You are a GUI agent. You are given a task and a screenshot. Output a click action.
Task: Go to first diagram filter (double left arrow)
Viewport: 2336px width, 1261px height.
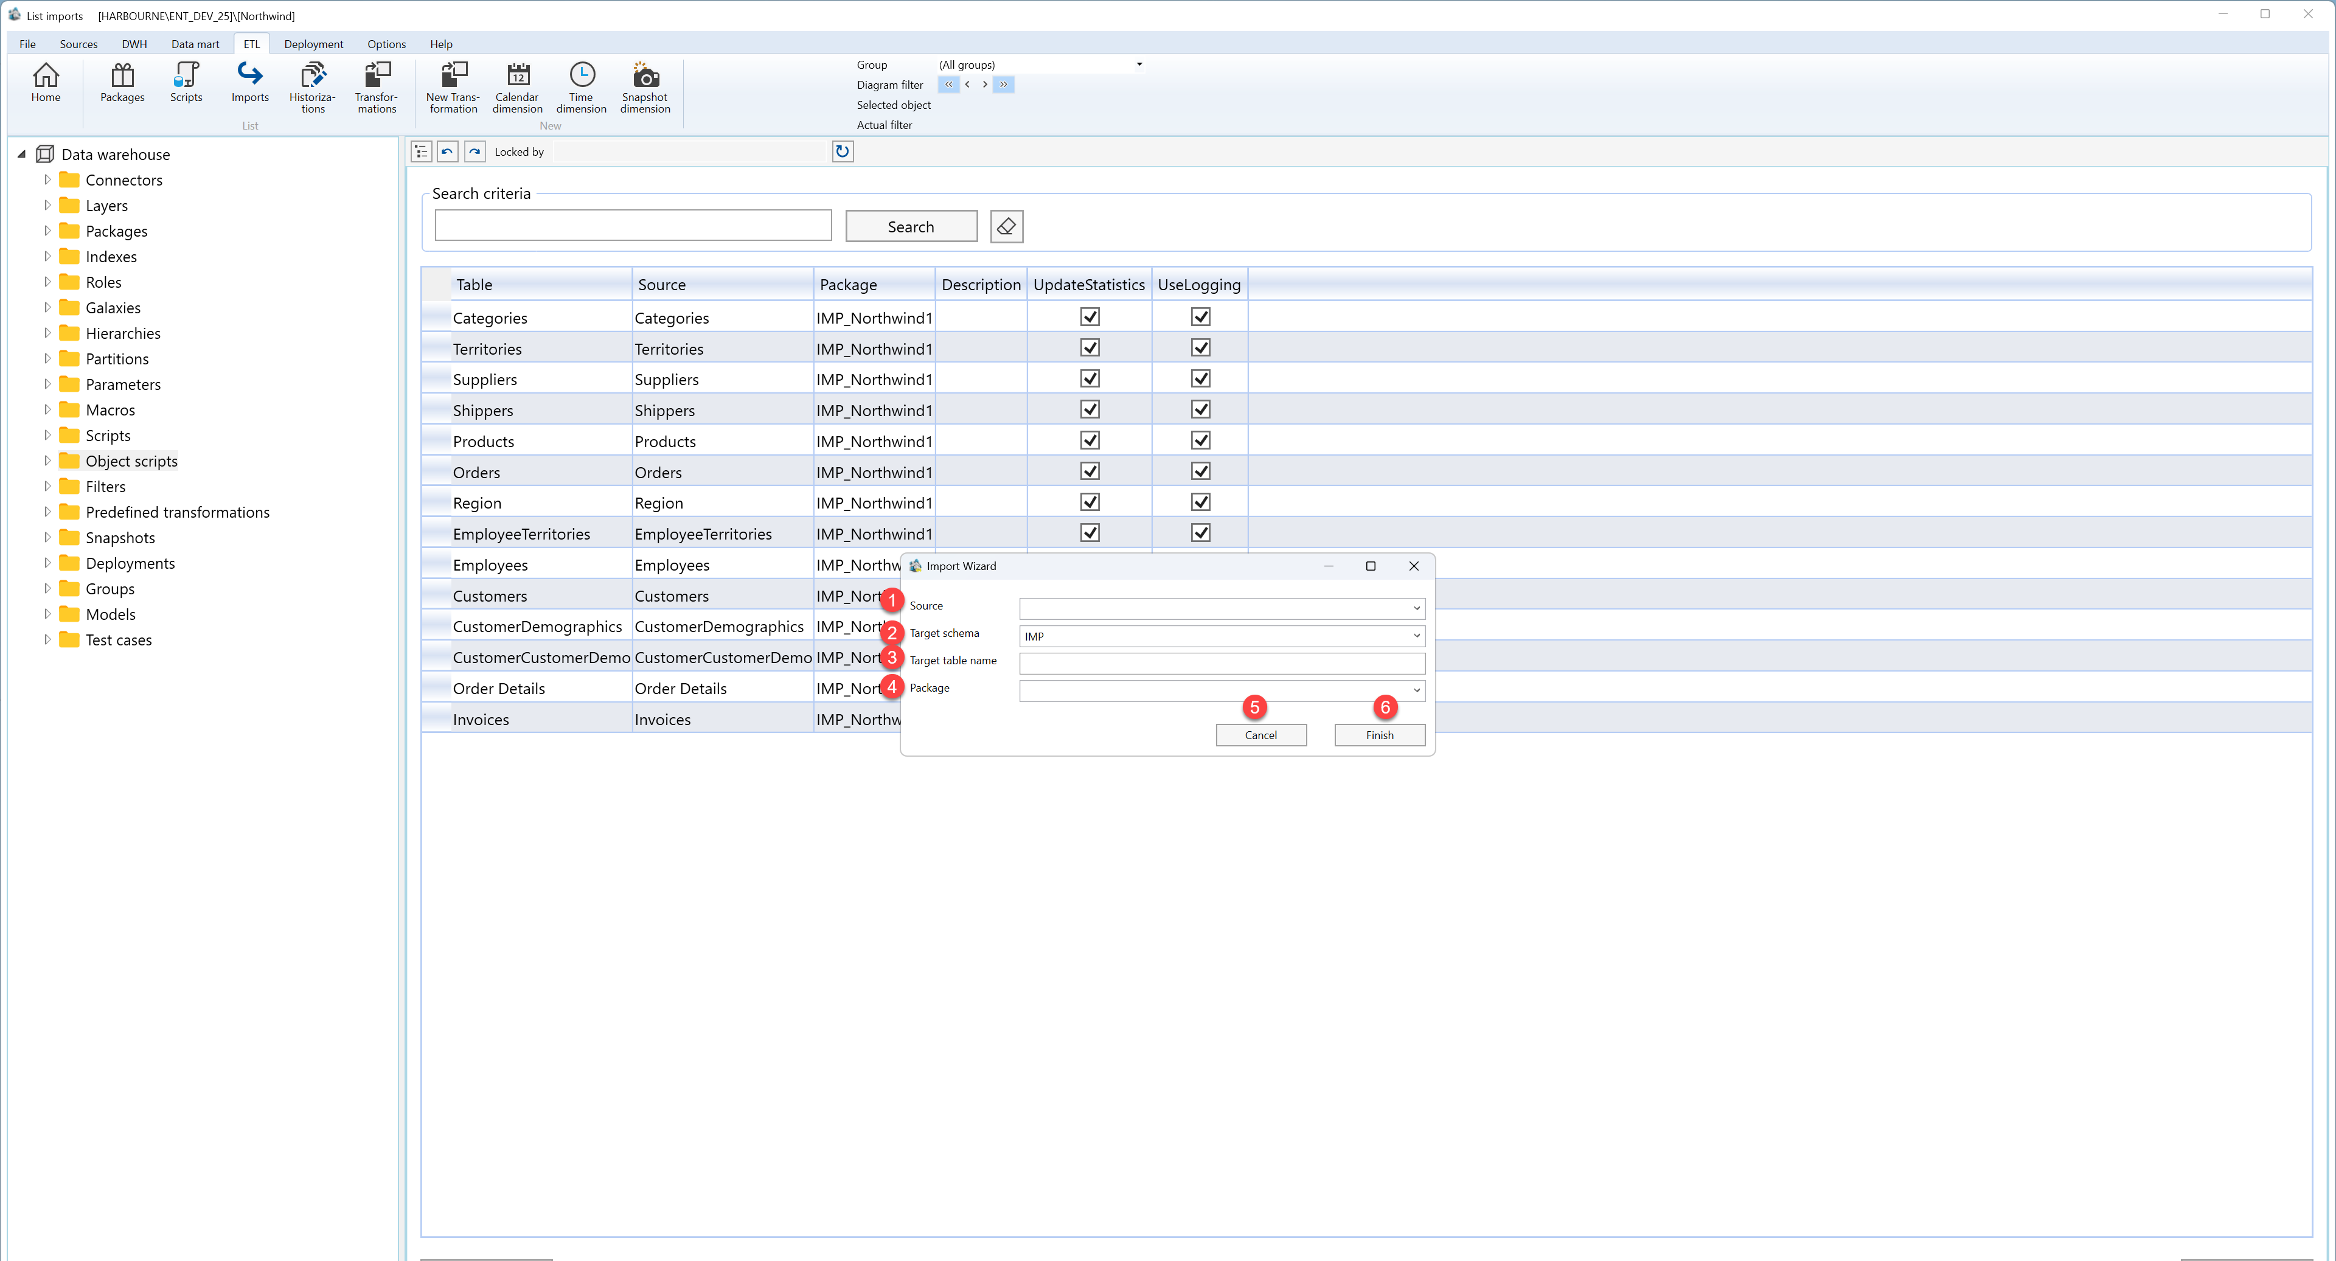point(948,85)
